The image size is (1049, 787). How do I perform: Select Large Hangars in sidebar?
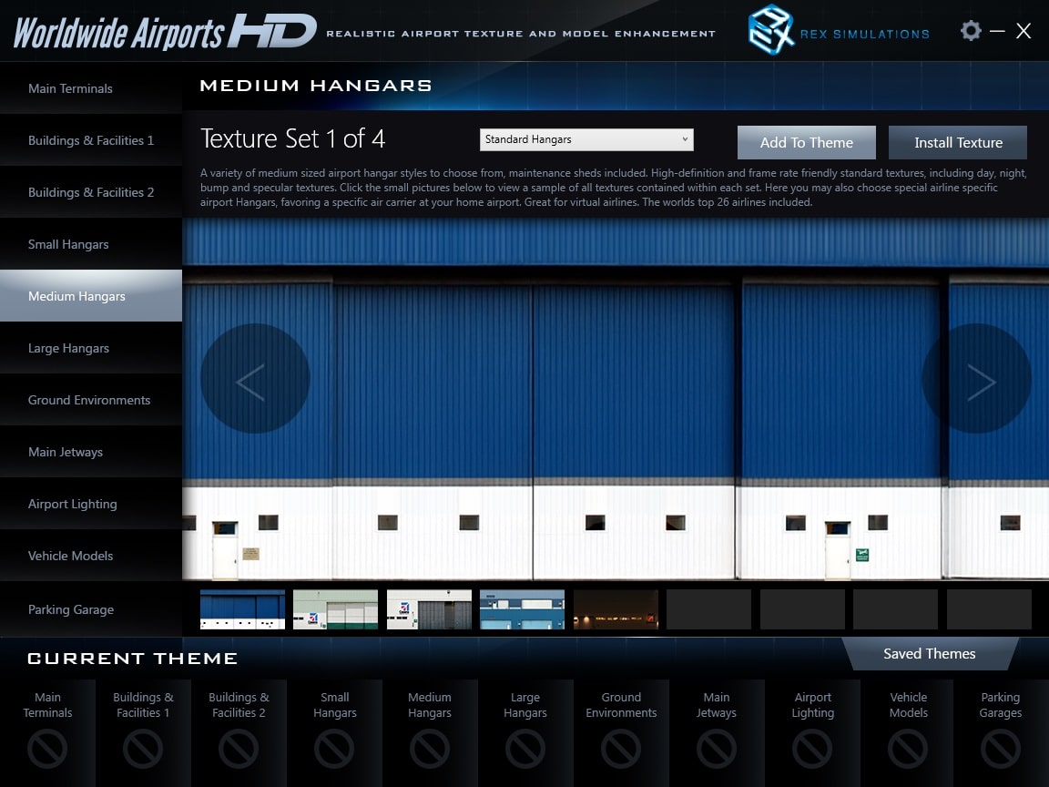pyautogui.click(x=68, y=348)
